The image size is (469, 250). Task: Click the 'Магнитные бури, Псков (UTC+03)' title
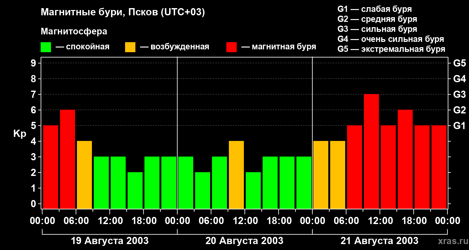coord(123,13)
